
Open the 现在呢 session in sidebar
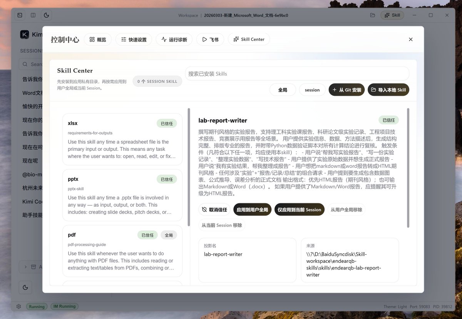tap(31, 161)
